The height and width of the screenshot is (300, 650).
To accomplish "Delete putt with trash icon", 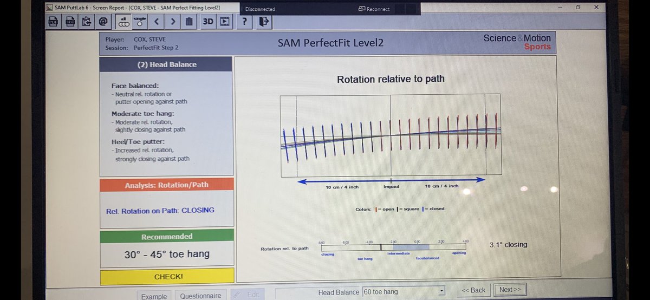I will (188, 22).
